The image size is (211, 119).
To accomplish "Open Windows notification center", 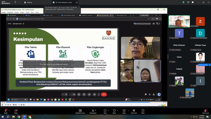I will (208, 117).
